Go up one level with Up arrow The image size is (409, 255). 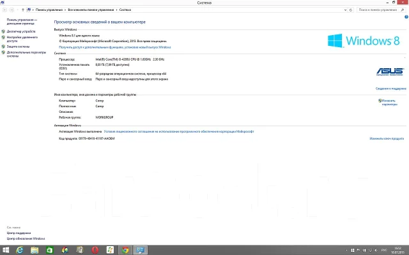click(23, 10)
